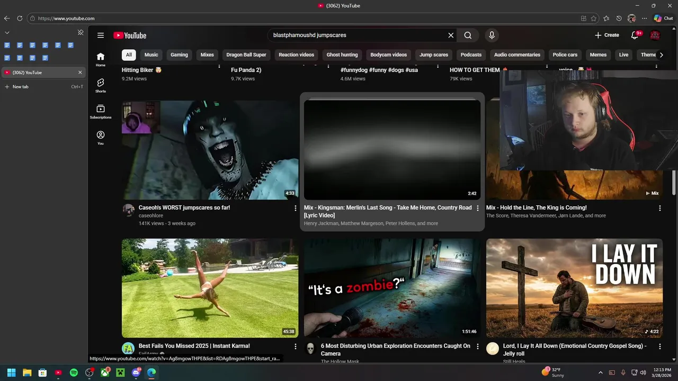Open options for Lord, I Lay It All Down

click(660, 346)
